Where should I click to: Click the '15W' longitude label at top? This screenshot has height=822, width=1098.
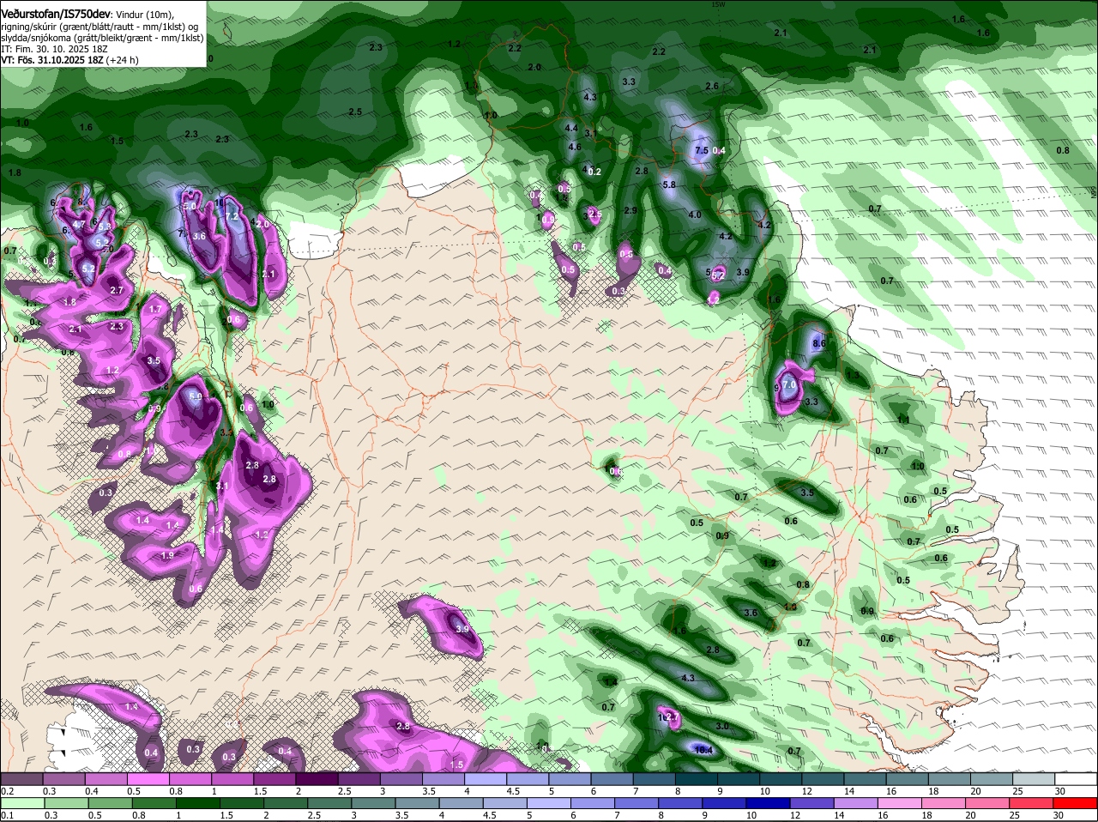pos(718,4)
